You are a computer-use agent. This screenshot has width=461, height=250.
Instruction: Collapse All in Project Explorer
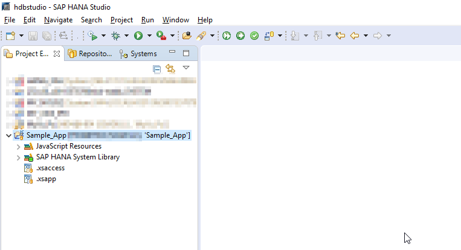pos(156,69)
